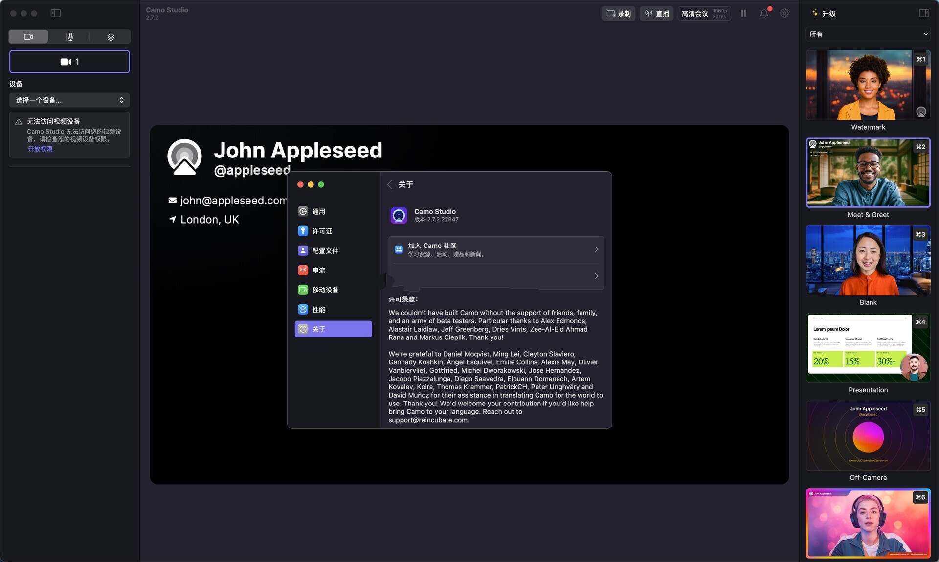Select the Watermark template thumbnail

[868, 85]
